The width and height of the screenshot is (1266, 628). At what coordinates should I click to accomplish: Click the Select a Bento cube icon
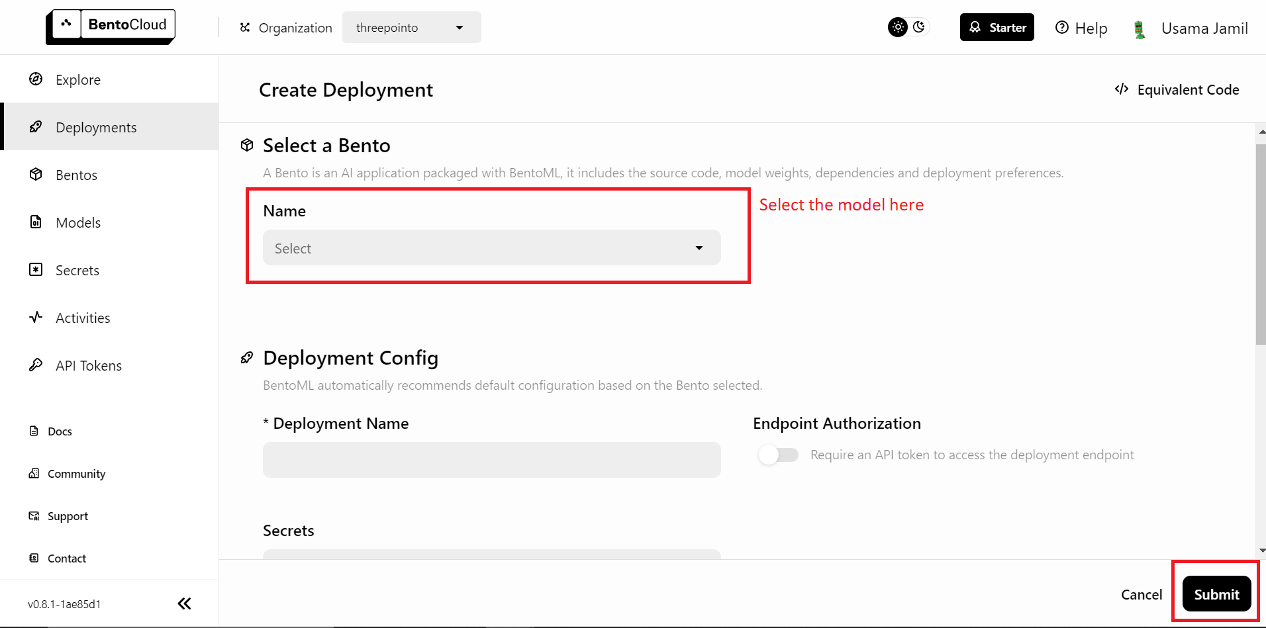(x=247, y=146)
